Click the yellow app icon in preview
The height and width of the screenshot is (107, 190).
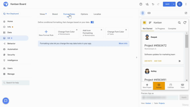(144, 23)
